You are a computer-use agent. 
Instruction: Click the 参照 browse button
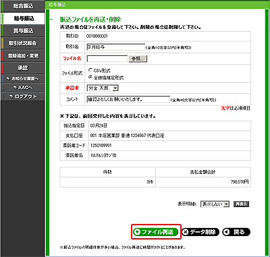138,59
